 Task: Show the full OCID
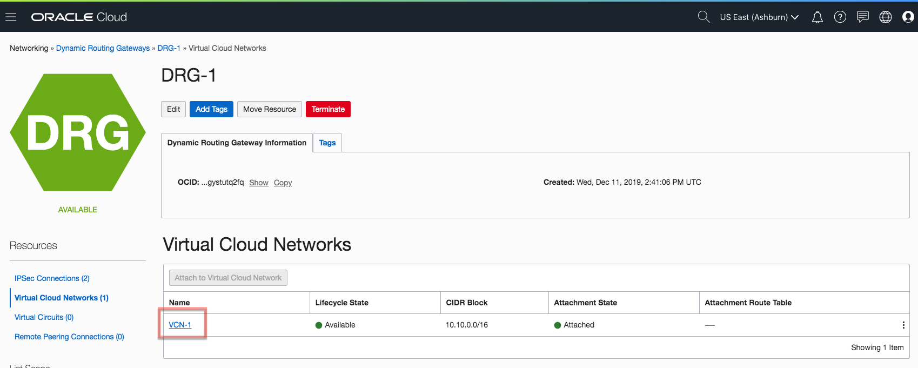258,183
